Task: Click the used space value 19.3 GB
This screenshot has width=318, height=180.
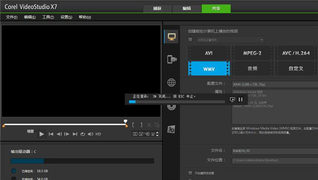Action: pos(42,171)
